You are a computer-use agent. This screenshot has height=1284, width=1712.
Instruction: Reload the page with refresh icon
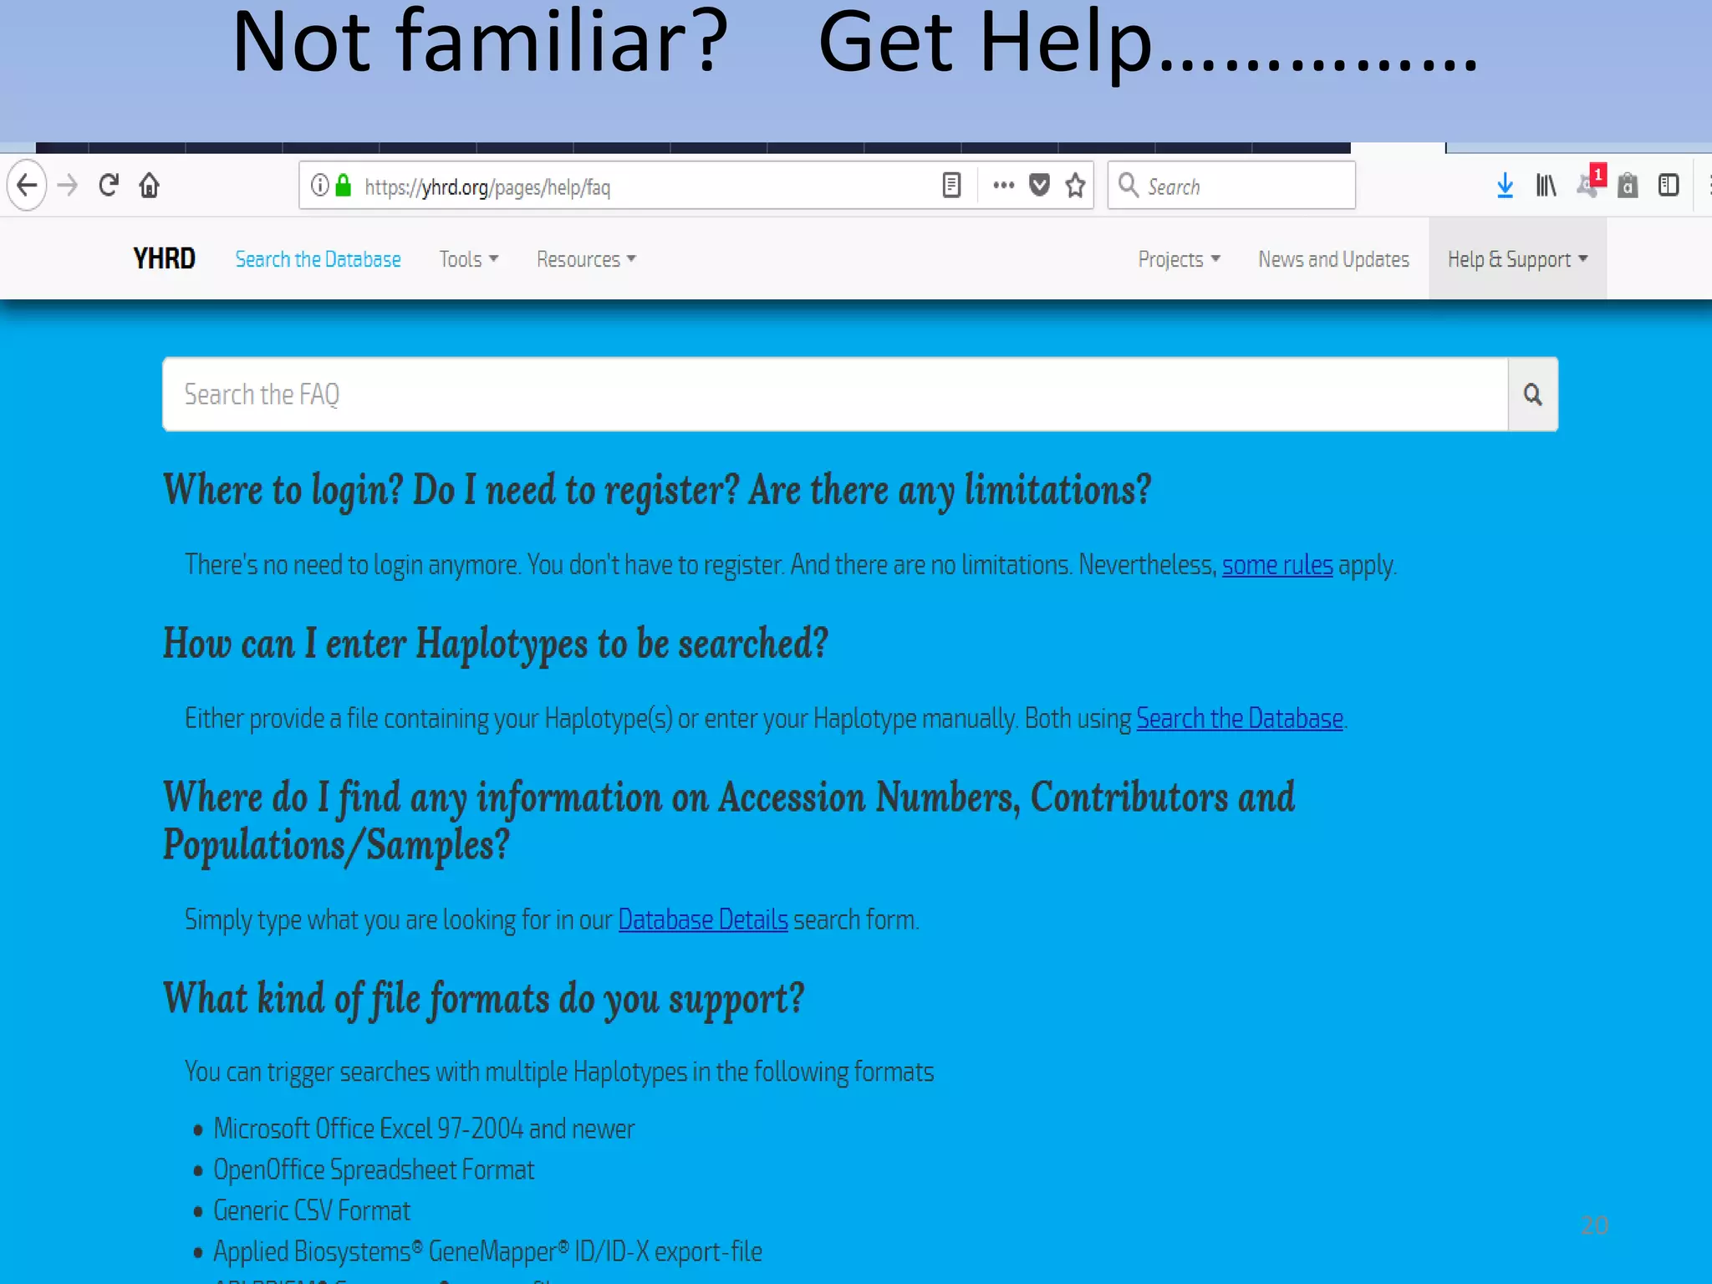pyautogui.click(x=109, y=185)
